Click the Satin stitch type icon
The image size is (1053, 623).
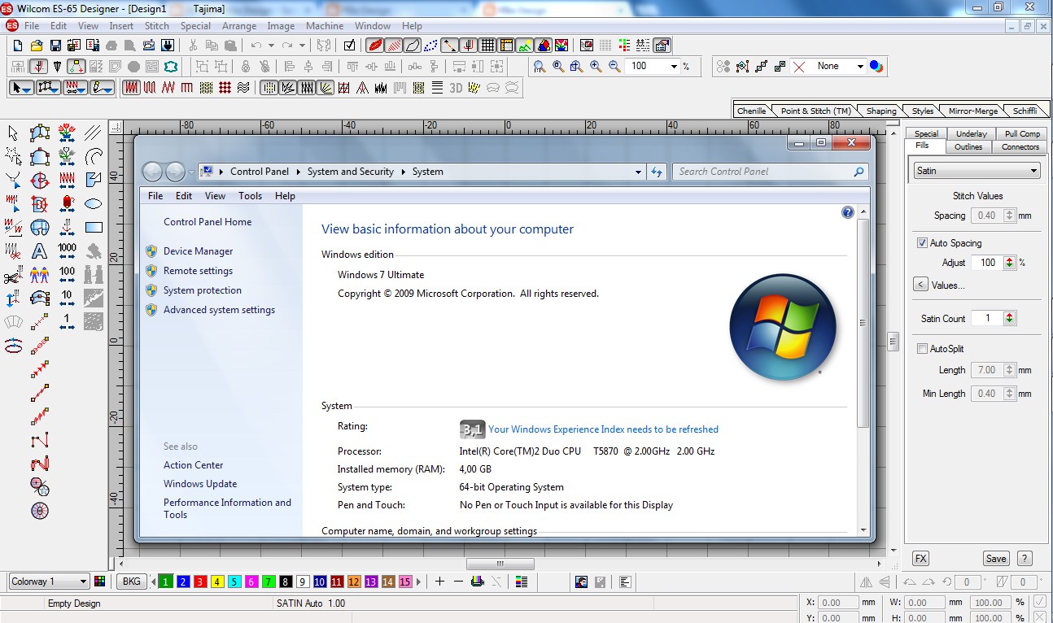[x=131, y=87]
